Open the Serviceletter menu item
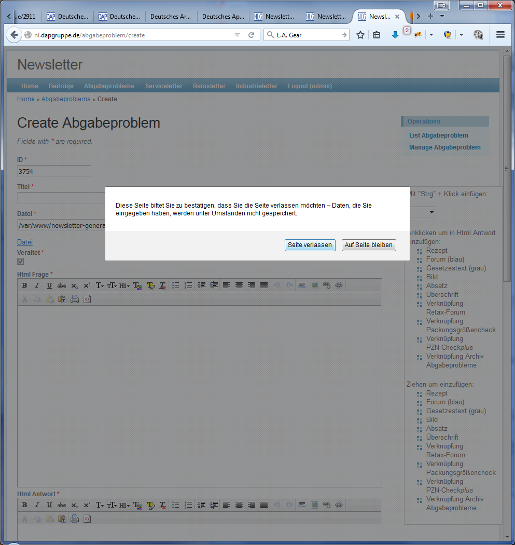The height and width of the screenshot is (545, 515). [163, 86]
